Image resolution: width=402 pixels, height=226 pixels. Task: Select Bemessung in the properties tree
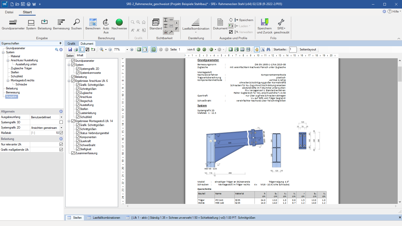pos(13,92)
